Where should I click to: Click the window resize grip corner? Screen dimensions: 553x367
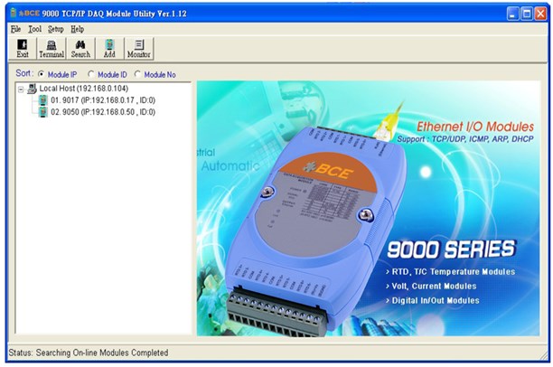pos(543,355)
